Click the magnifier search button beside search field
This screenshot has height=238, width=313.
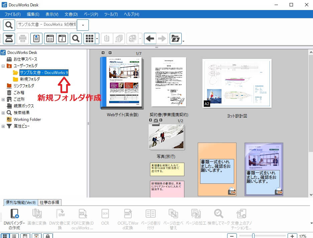pyautogui.click(x=9, y=25)
